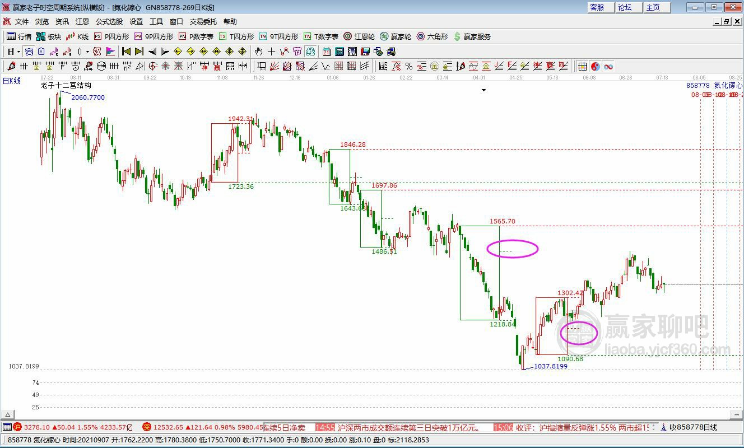This screenshot has width=744, height=448.
Task: Open the 文件 menu
Action: [x=21, y=22]
